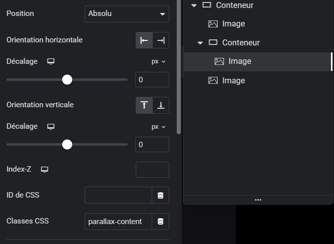Image resolution: width=334 pixels, height=244 pixels.
Task: Click horizontal Décalage slider handle
Action: pos(67,79)
